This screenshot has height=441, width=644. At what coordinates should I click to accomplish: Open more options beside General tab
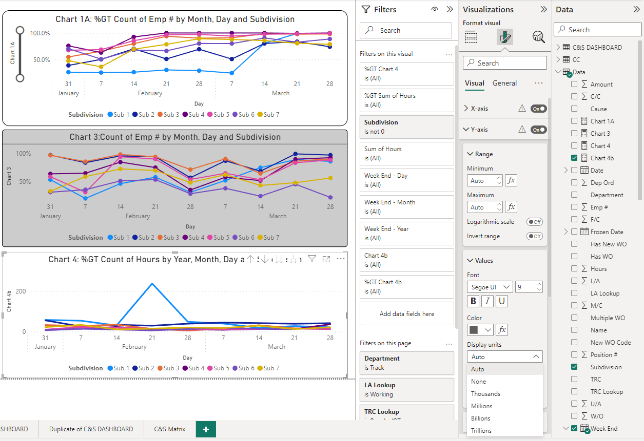tap(538, 83)
